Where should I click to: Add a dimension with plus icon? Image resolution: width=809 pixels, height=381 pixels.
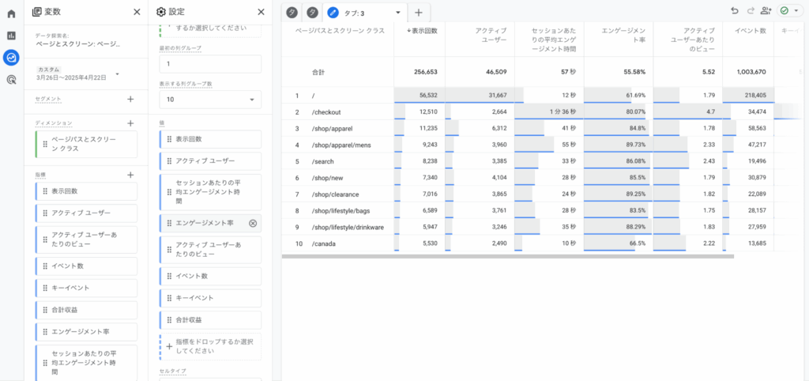[x=130, y=123]
